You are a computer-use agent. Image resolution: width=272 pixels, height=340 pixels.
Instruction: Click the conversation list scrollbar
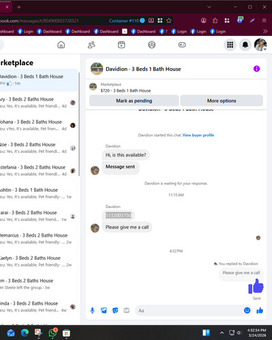pos(79,124)
